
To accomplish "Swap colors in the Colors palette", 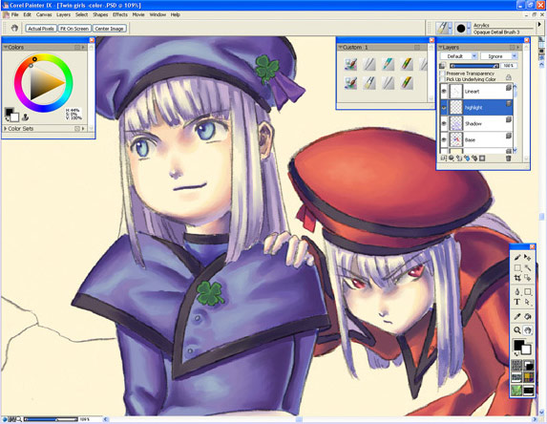I will pos(8,119).
